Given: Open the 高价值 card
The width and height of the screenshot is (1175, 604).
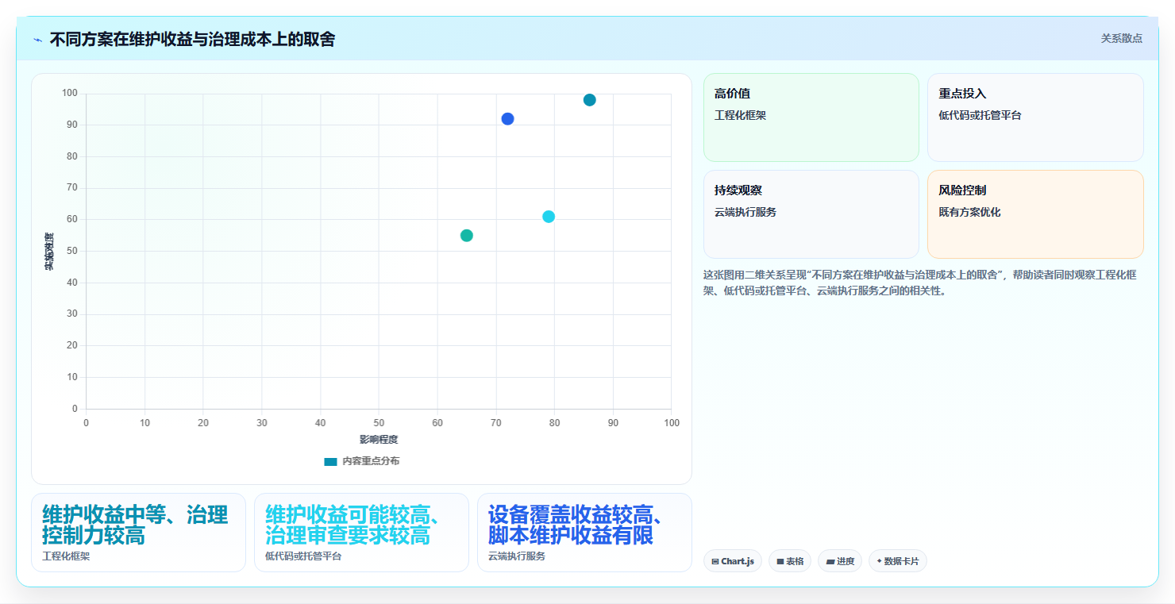Looking at the screenshot, I should point(811,117).
